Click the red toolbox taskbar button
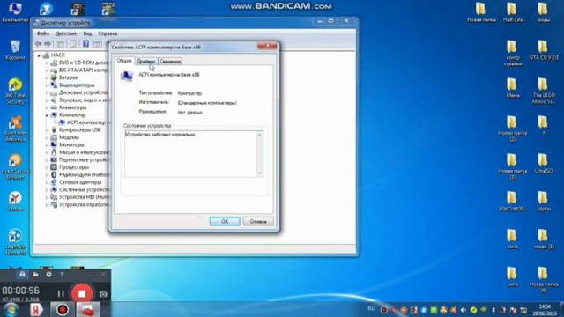Image resolution: width=564 pixels, height=317 pixels. [87, 310]
